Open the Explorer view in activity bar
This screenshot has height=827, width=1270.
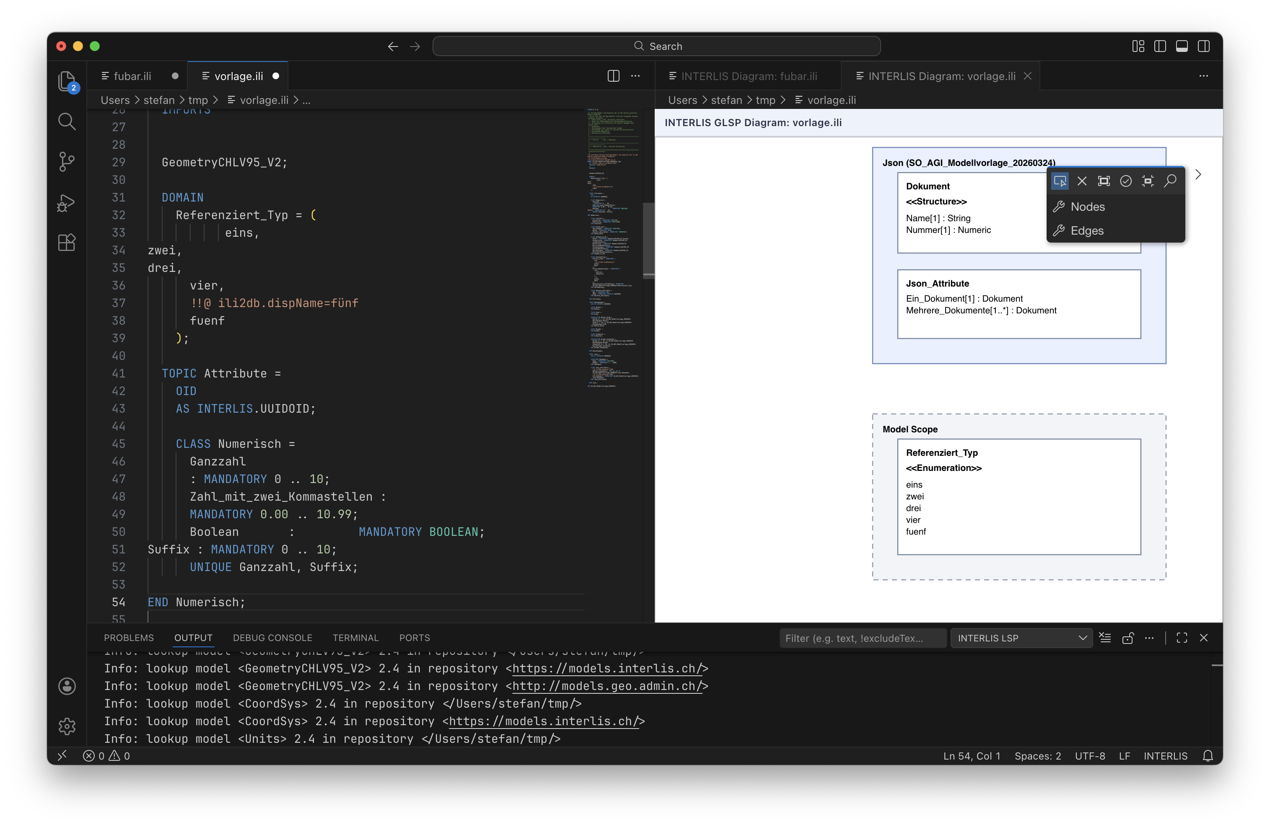click(x=67, y=82)
